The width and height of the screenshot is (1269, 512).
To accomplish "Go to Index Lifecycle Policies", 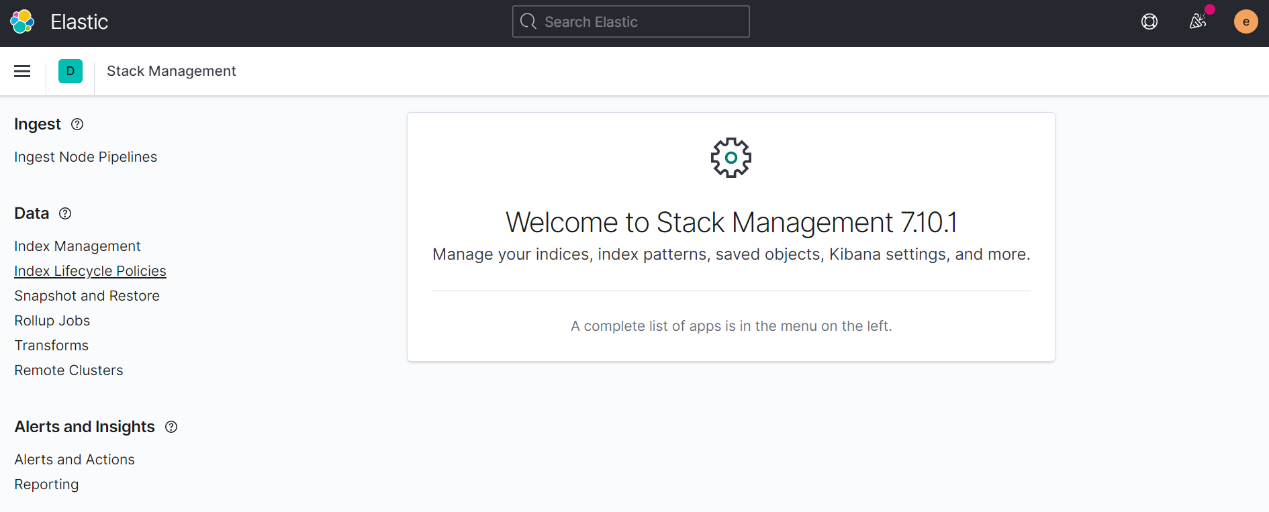I will pyautogui.click(x=90, y=271).
